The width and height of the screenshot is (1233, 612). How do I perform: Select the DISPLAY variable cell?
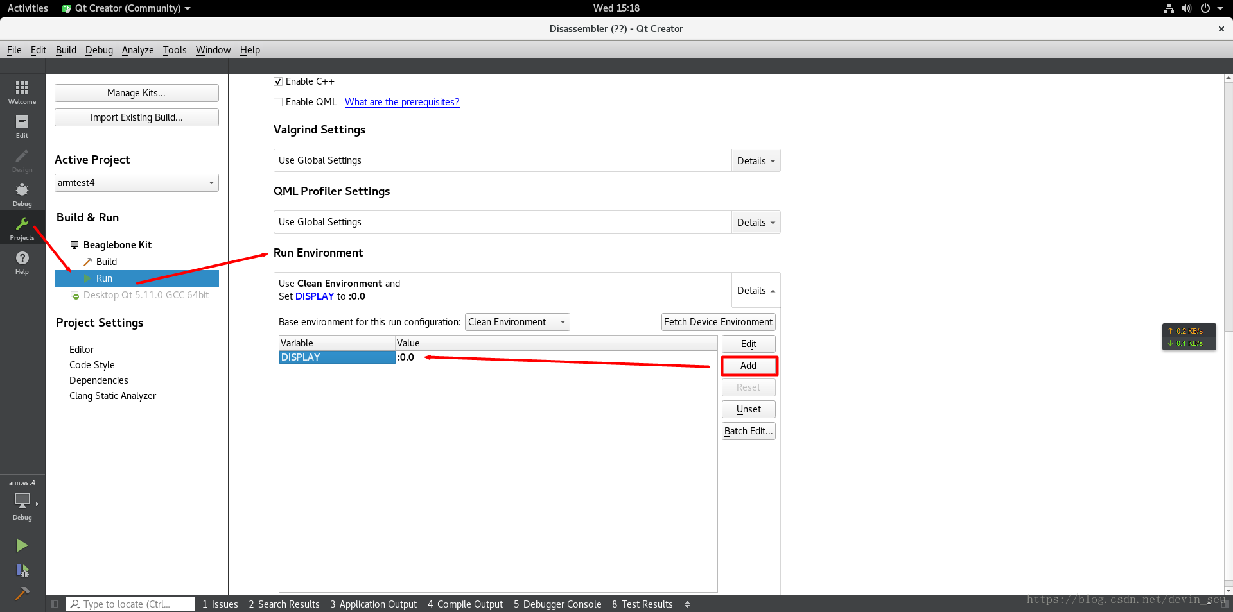tap(337, 357)
